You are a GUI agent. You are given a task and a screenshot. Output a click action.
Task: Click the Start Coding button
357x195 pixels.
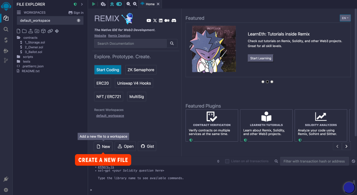click(108, 70)
